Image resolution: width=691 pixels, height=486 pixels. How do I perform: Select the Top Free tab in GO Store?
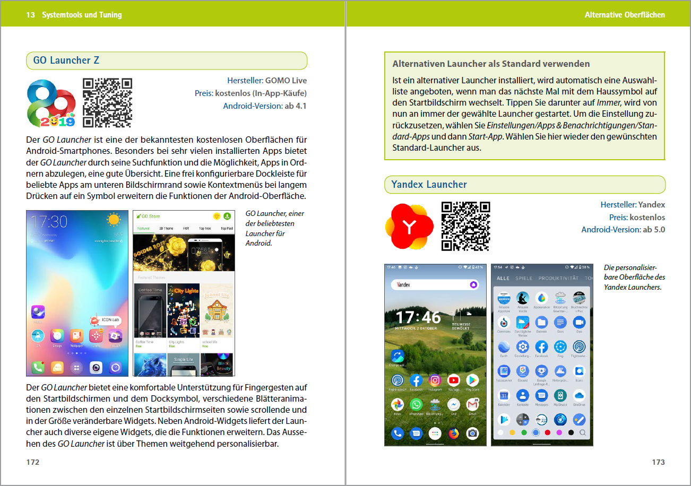tap(205, 228)
